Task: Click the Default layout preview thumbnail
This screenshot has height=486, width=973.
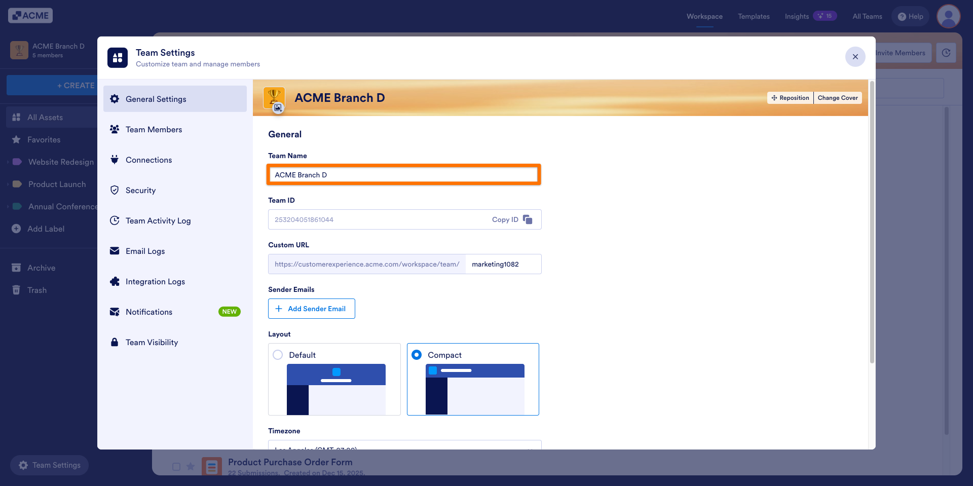Action: click(x=336, y=389)
